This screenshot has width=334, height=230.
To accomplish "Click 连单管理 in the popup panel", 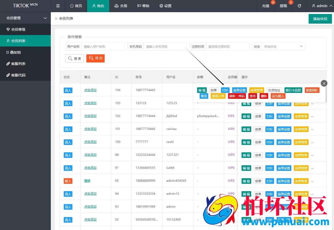I will (257, 90).
